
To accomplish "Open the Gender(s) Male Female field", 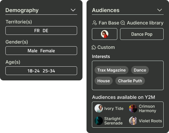I will click(x=41, y=51).
